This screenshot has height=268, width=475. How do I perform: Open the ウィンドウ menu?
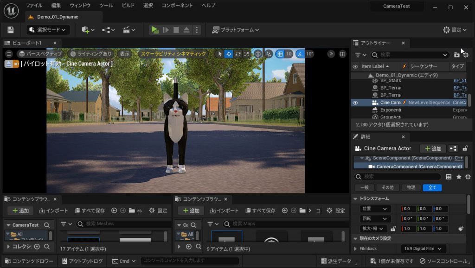click(80, 6)
